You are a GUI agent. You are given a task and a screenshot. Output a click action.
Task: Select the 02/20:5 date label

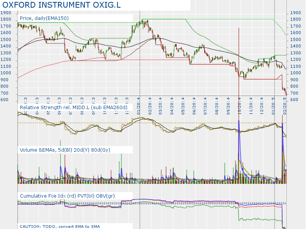[285, 106]
